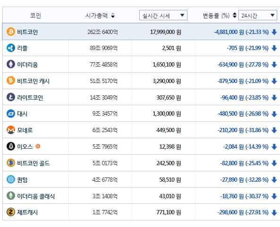Click the 변동률 (%) header label

216,16
